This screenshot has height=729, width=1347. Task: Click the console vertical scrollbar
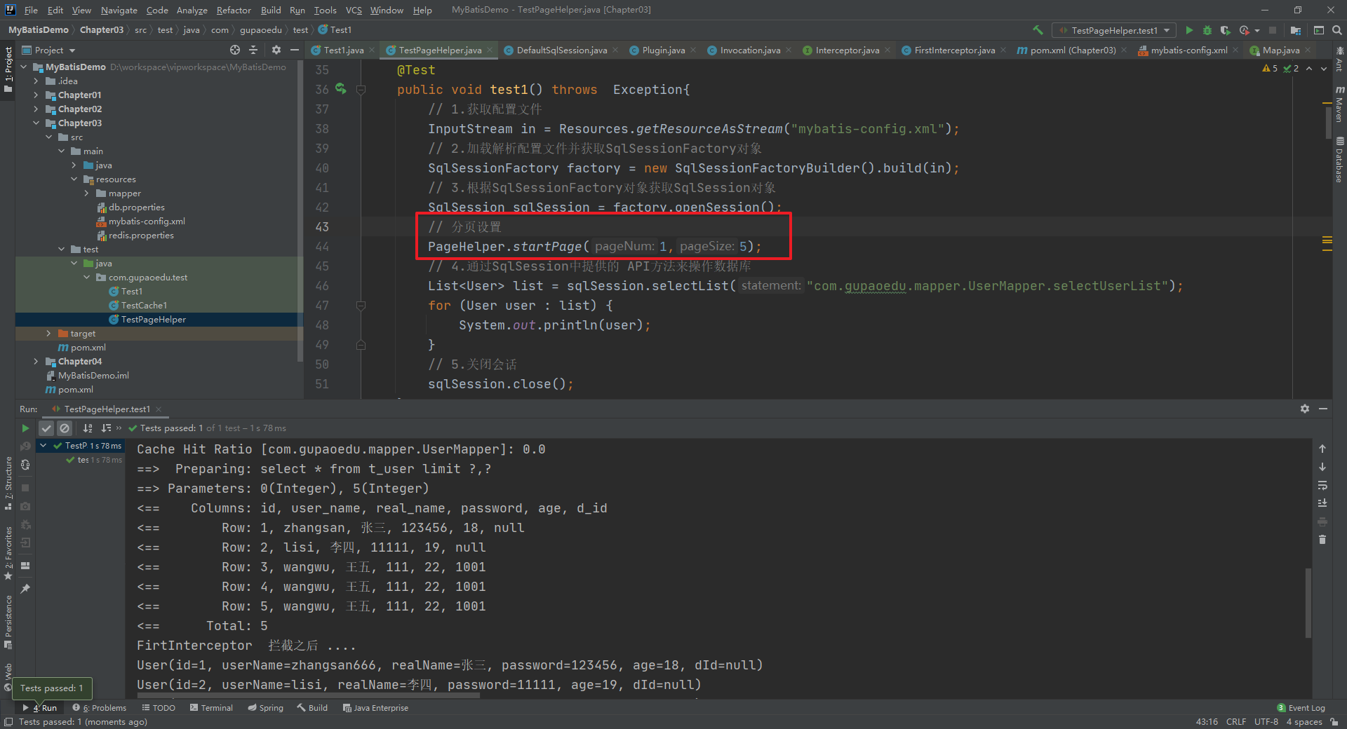coord(1308,603)
